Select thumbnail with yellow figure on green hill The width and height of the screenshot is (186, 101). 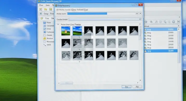point(66,31)
